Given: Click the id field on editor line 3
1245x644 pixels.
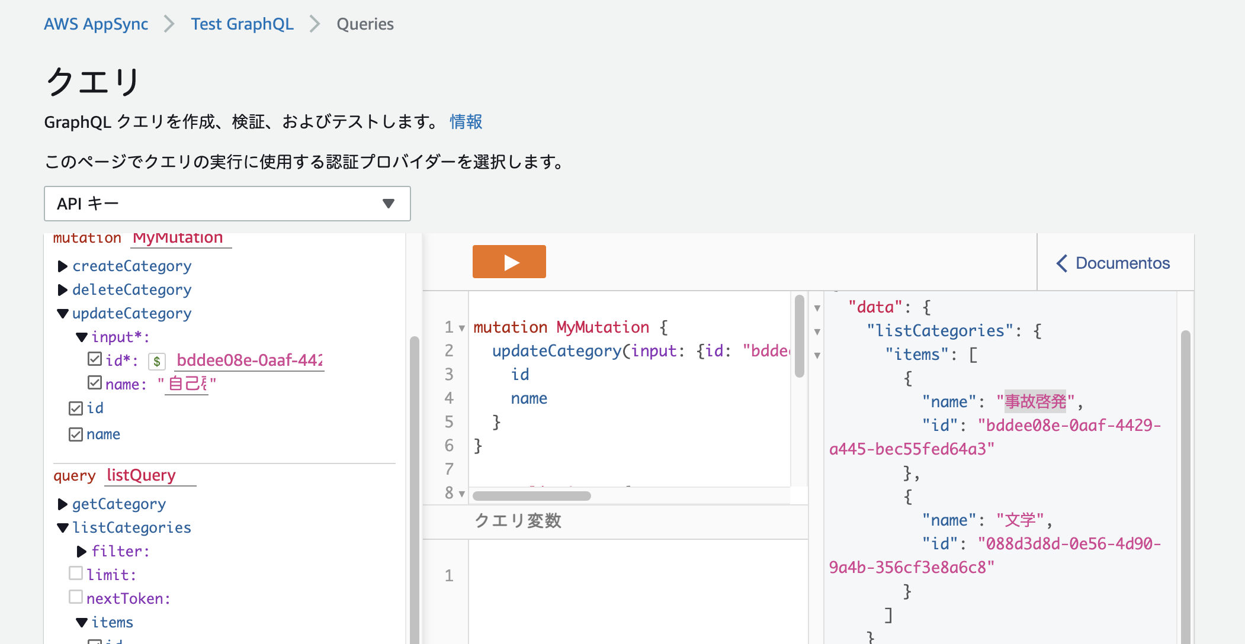Looking at the screenshot, I should coord(520,375).
